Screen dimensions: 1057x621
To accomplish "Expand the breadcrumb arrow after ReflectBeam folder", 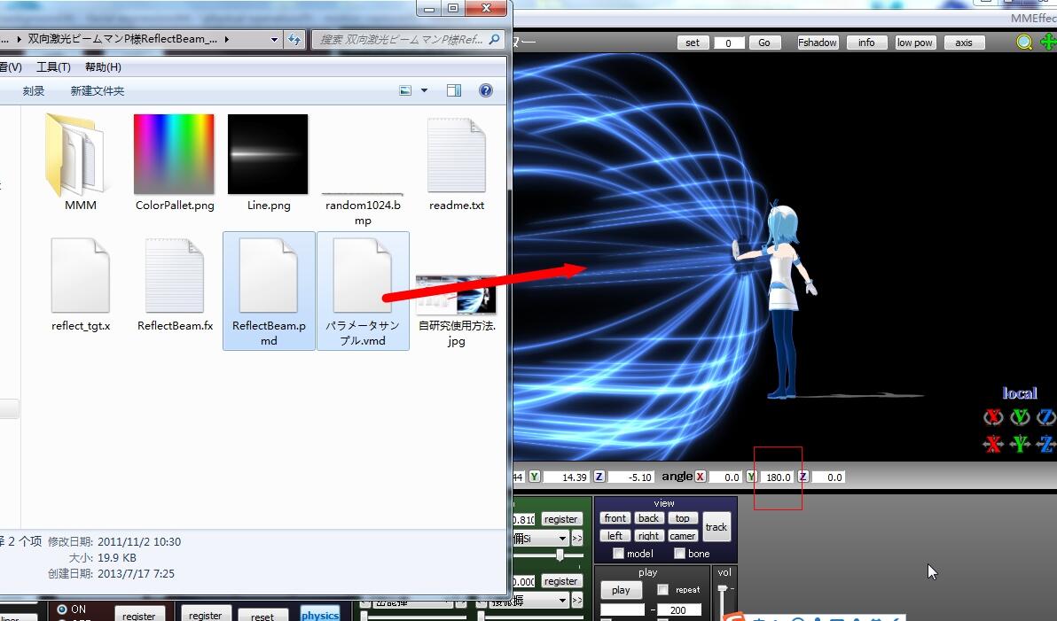I will 226,40.
